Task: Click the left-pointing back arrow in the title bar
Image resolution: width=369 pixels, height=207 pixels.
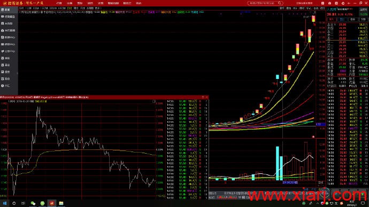Action: click(x=349, y=3)
